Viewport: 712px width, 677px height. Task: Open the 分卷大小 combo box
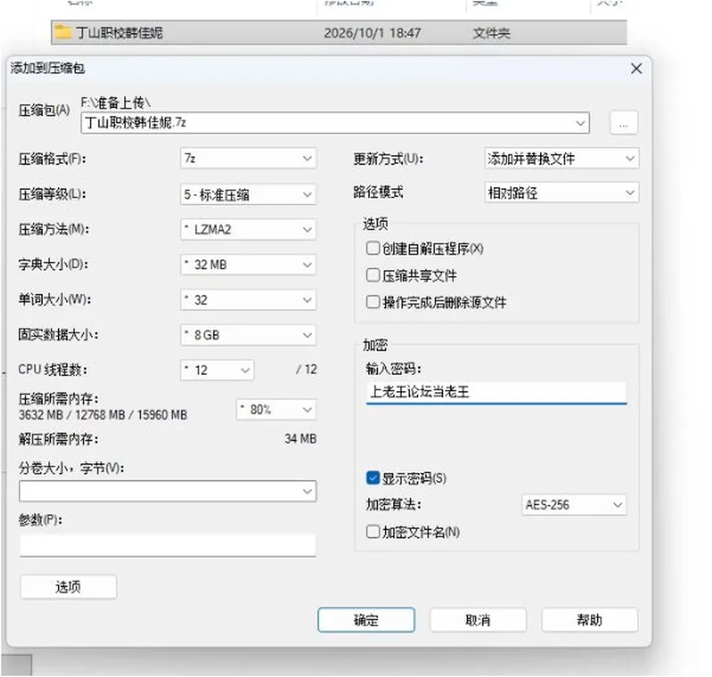click(168, 491)
